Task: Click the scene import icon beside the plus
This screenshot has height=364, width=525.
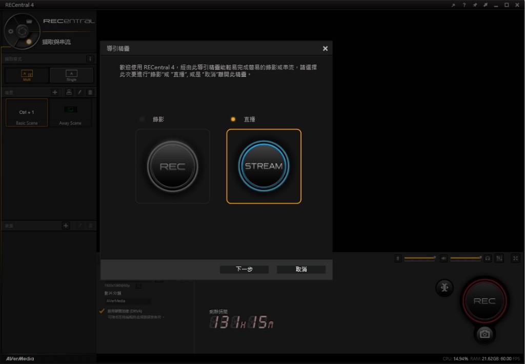Action: pyautogui.click(x=69, y=92)
